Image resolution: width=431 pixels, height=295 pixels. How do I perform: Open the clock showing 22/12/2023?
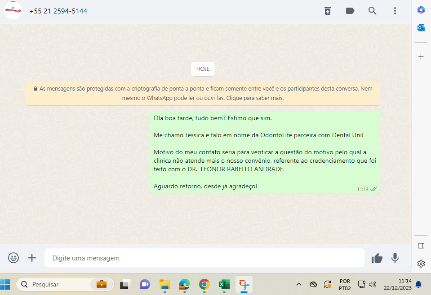pos(397,284)
